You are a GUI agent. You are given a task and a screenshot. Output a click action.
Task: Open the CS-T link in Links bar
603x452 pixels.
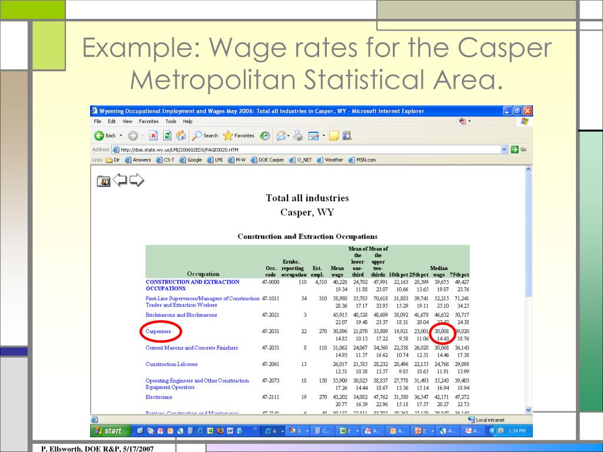click(x=165, y=160)
